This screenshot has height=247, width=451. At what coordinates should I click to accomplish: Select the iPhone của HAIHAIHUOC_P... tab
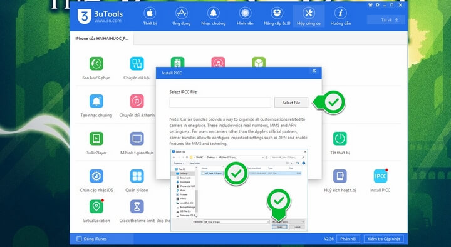pyautogui.click(x=102, y=39)
